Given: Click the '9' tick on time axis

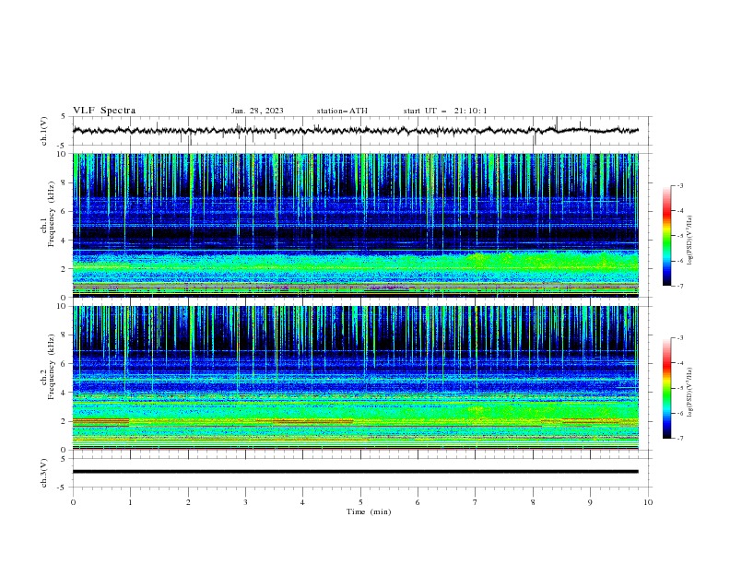Looking at the screenshot, I should tap(590, 502).
